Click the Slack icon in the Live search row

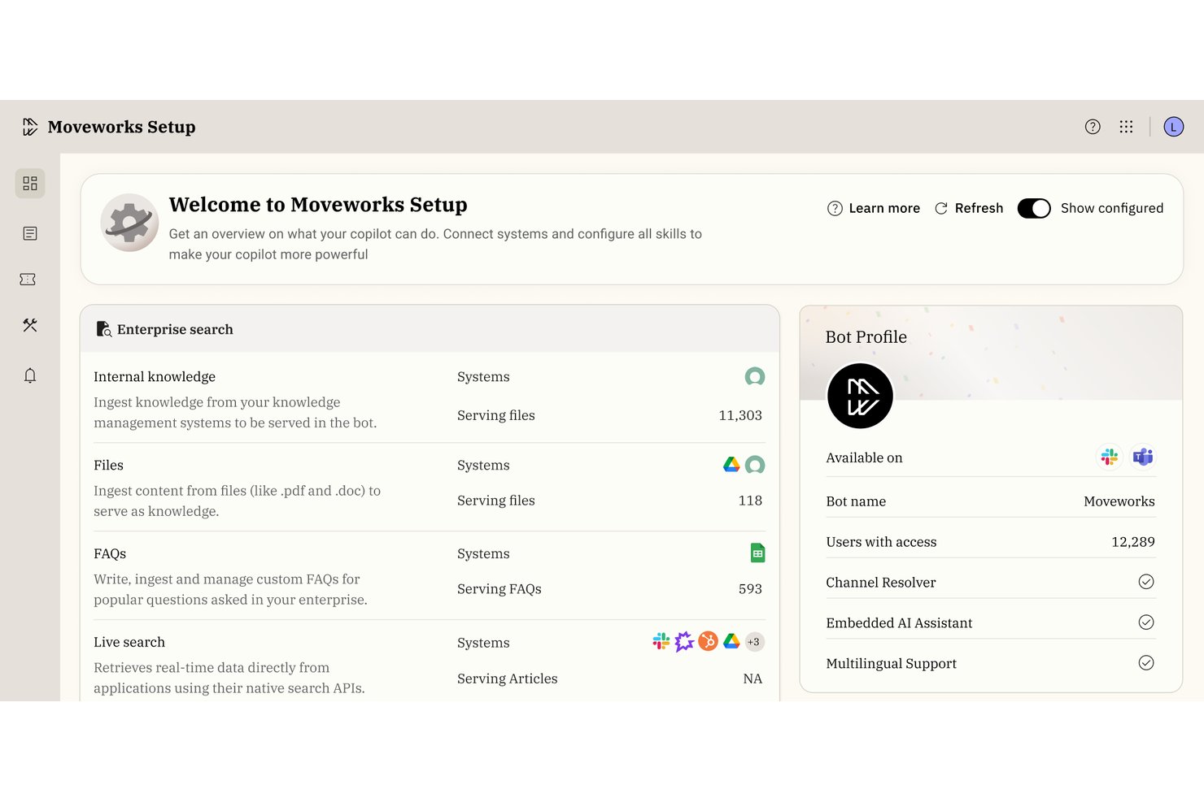pyautogui.click(x=661, y=642)
